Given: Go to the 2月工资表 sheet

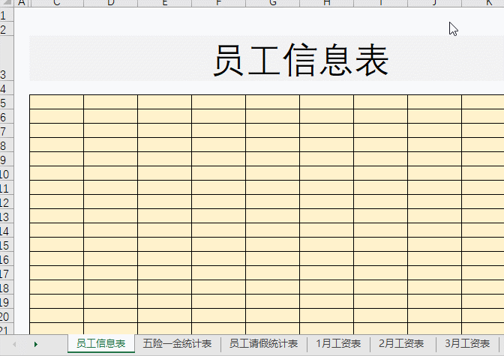Looking at the screenshot, I should pos(401,344).
